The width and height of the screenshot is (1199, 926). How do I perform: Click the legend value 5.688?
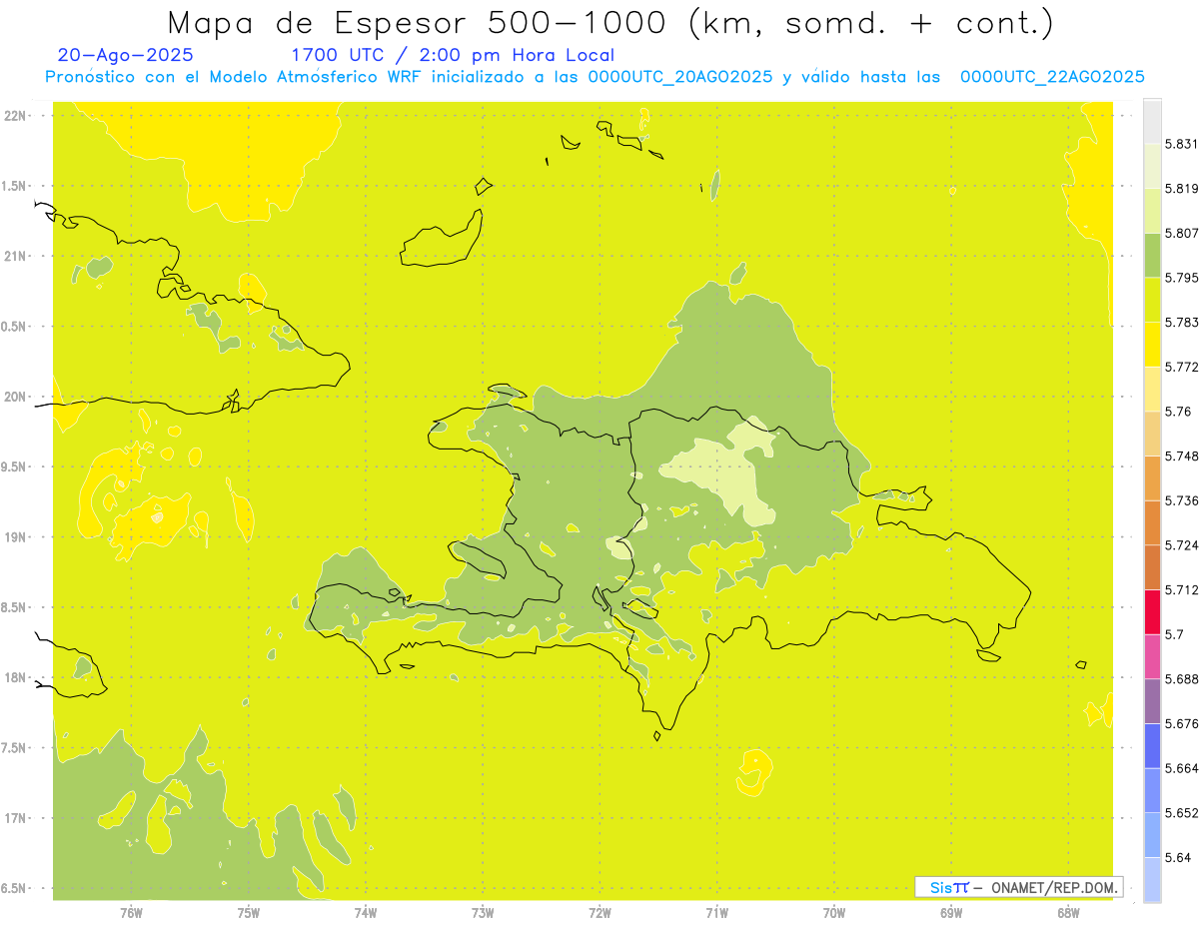tap(1181, 679)
